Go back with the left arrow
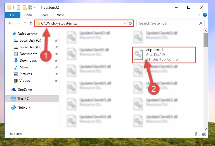This screenshot has height=146, width=215. tap(10, 23)
